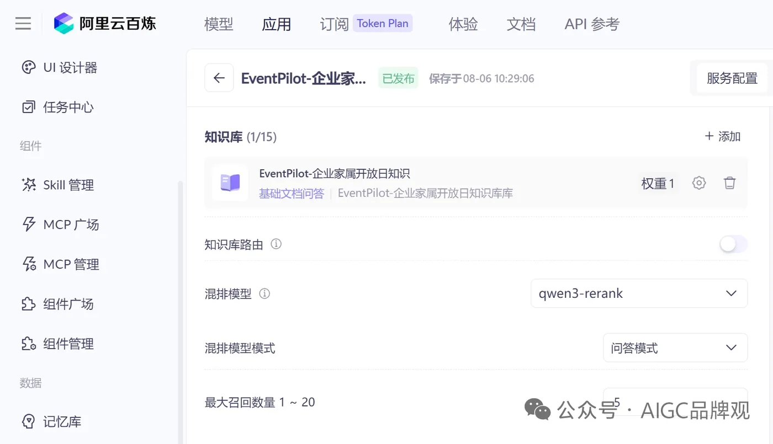Open 组件广场 in sidebar
Viewport: 773px width, 444px height.
57,304
